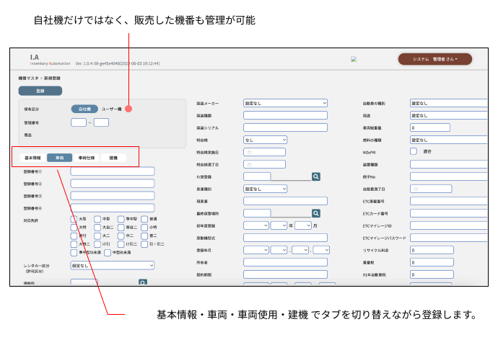This screenshot has width=498, height=345.
Task: Click into 原動機型式 input field
Action: 285,238
